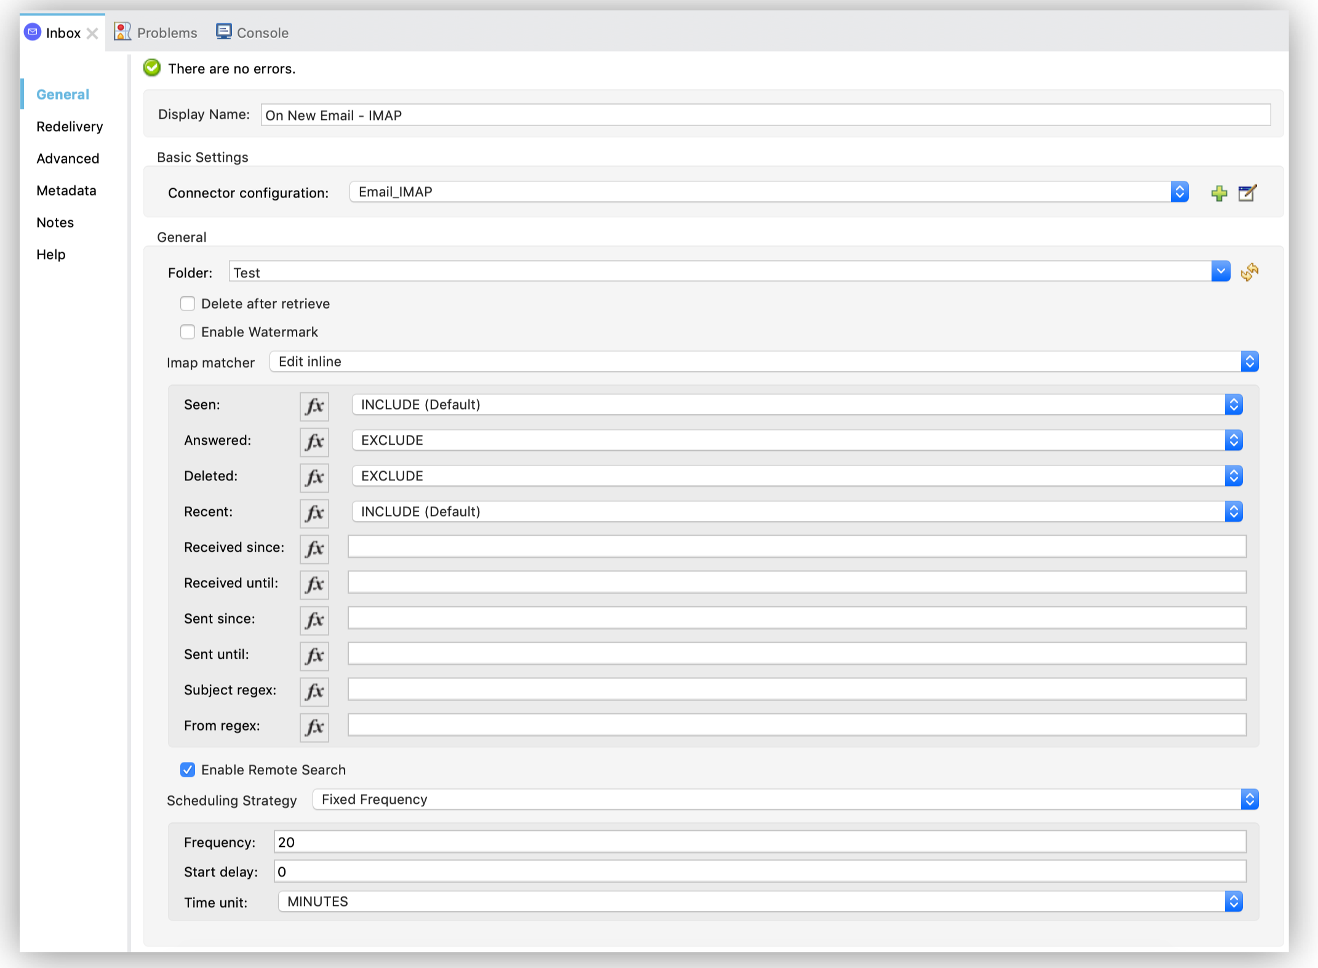The image size is (1318, 968).
Task: Toggle the Delete after retrieve checkbox
Action: click(187, 304)
